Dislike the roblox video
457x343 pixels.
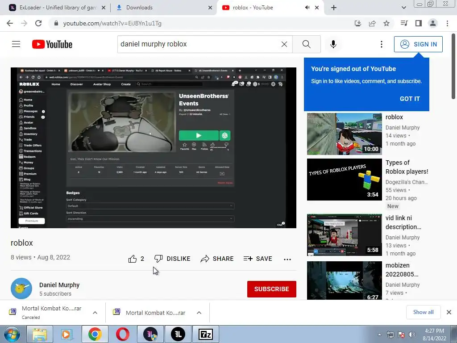172,259
